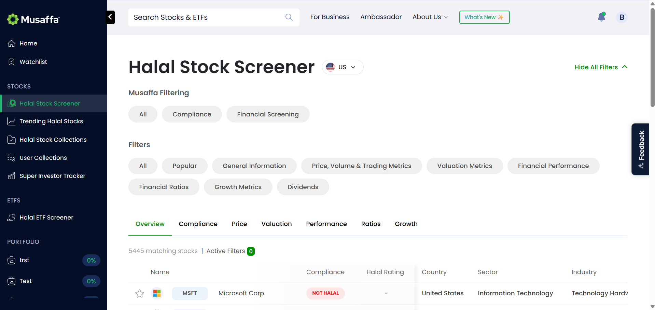Image resolution: width=655 pixels, height=310 pixels.
Task: Click the Trending Halal Stocks chart icon
Action: [12, 121]
